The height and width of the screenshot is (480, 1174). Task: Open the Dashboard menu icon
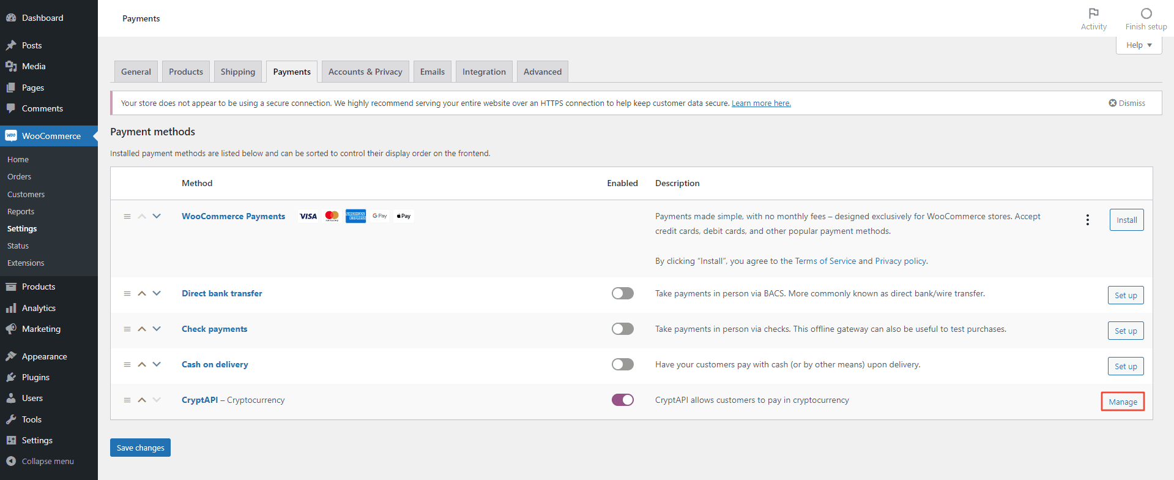[11, 18]
